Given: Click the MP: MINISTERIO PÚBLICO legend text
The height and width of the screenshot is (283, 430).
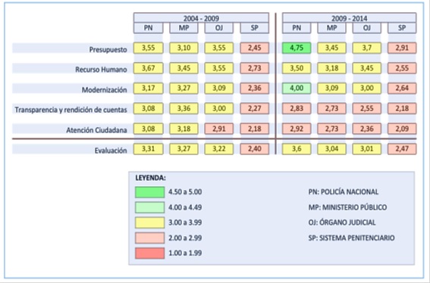Looking at the screenshot, I should tap(347, 207).
